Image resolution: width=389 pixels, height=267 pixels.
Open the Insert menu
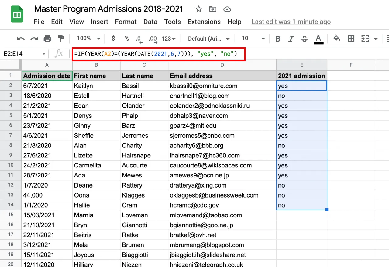click(99, 22)
